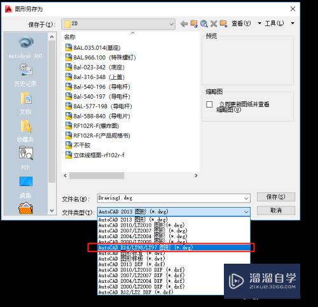Image resolution: width=318 pixels, height=307 pixels.
Task: Go back to previous folder arrow
Action: pos(184,24)
